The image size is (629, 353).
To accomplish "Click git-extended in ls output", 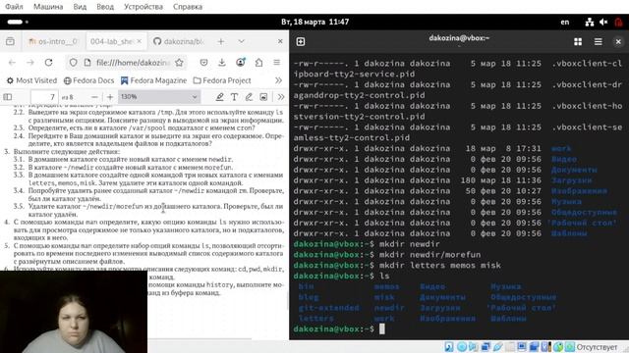I will coord(328,308).
